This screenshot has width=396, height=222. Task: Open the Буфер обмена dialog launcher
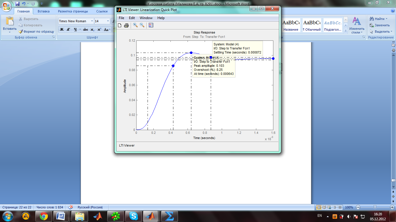click(53, 37)
